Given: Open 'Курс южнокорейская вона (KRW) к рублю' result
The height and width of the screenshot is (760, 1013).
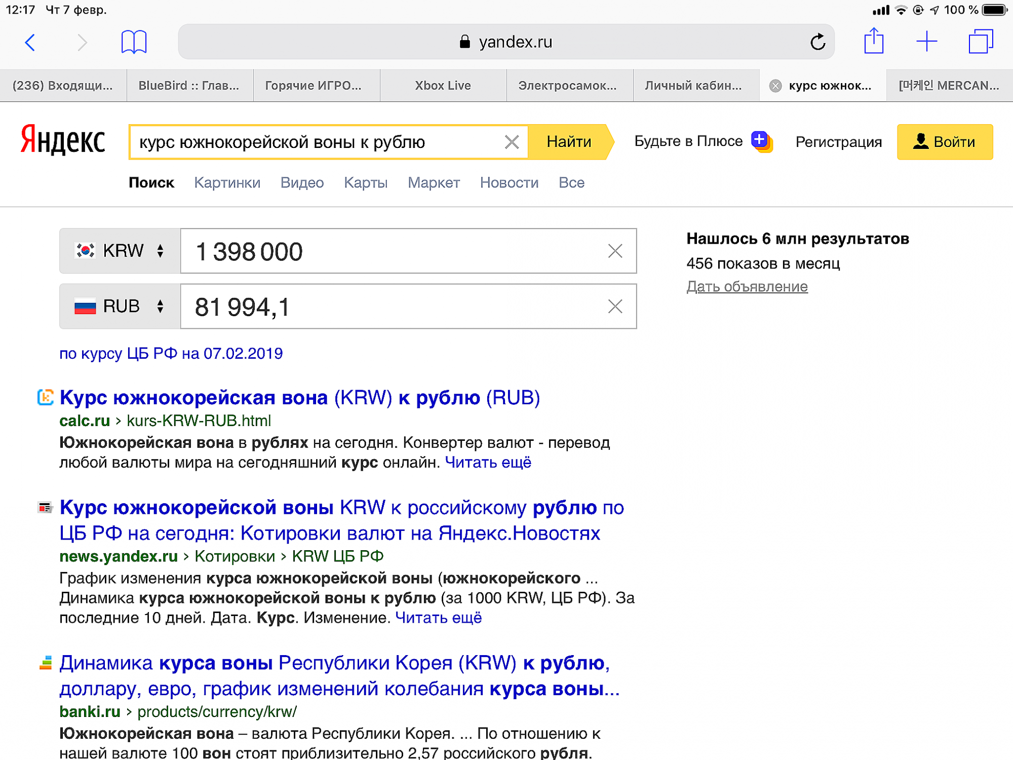Looking at the screenshot, I should (300, 398).
